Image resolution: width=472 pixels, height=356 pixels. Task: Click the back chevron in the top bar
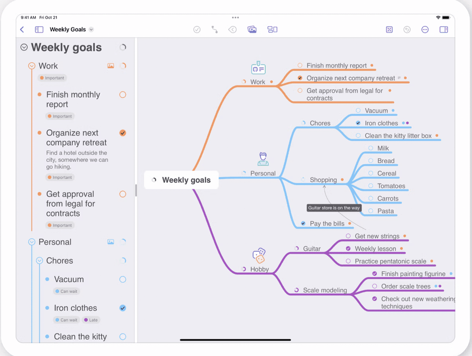pos(22,29)
